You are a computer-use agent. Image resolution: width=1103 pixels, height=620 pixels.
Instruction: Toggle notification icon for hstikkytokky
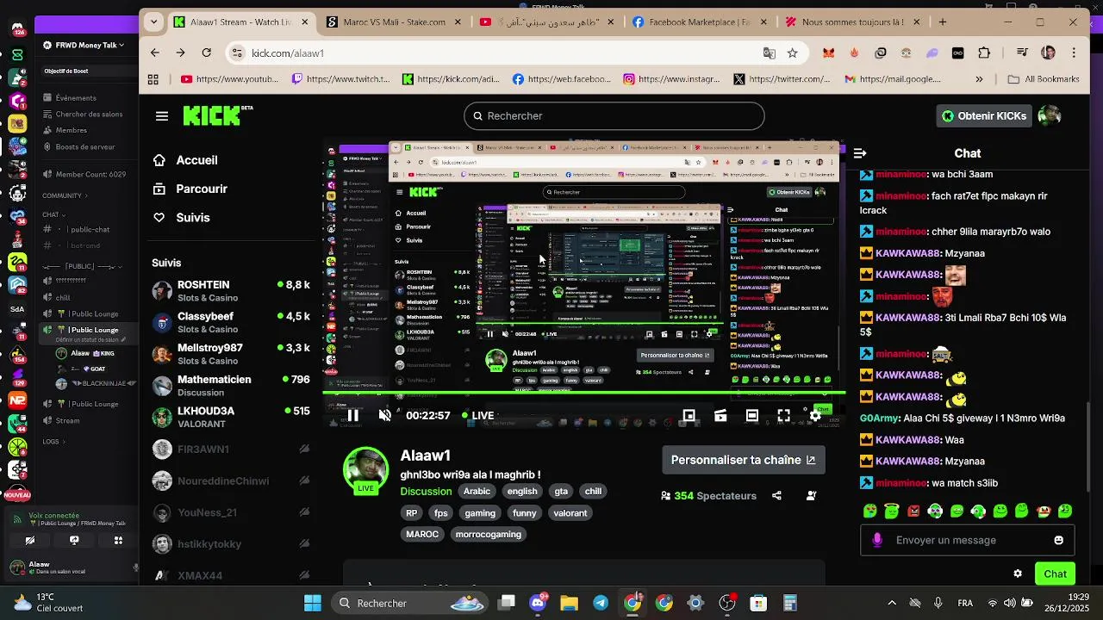pyautogui.click(x=304, y=543)
